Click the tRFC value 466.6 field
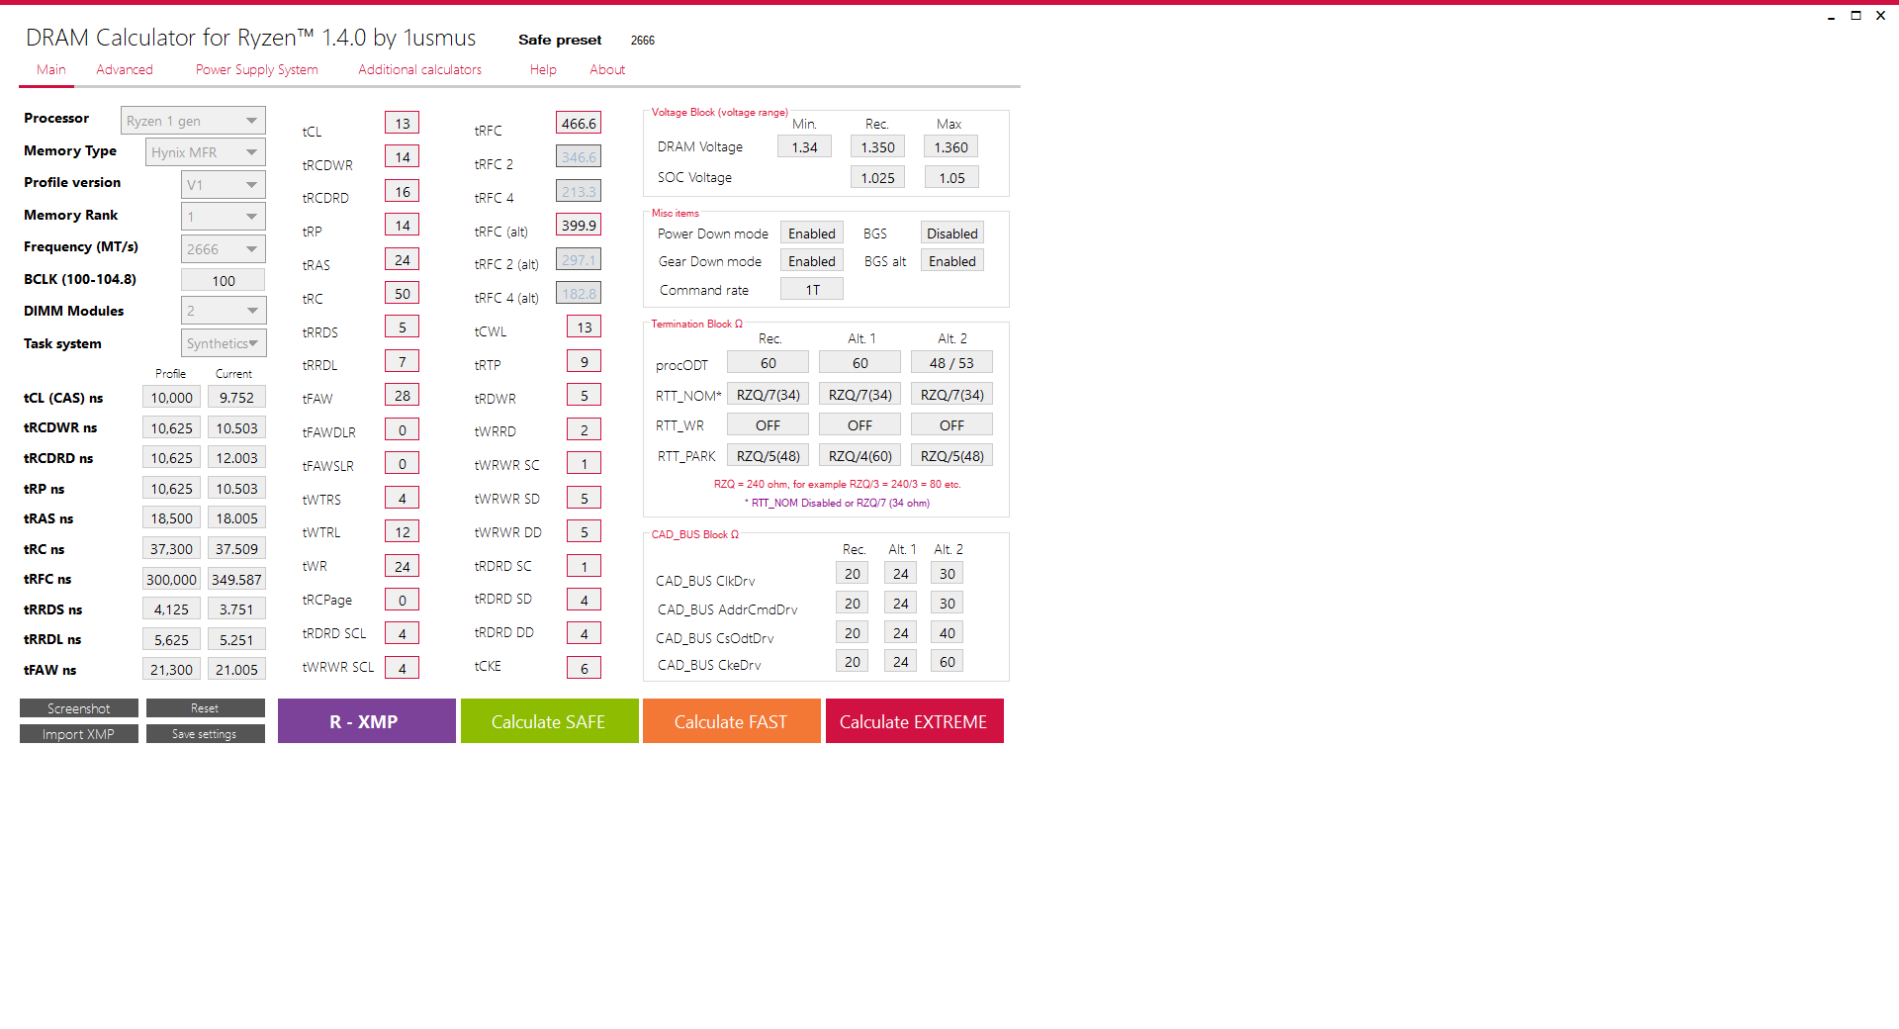The width and height of the screenshot is (1899, 1029). point(579,124)
